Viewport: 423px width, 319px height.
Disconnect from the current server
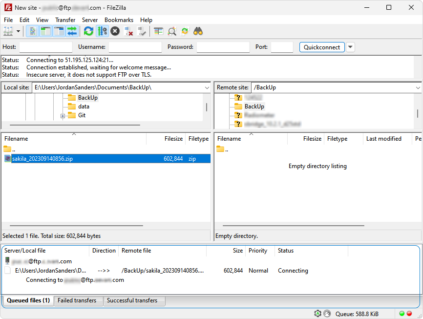pyautogui.click(x=128, y=32)
